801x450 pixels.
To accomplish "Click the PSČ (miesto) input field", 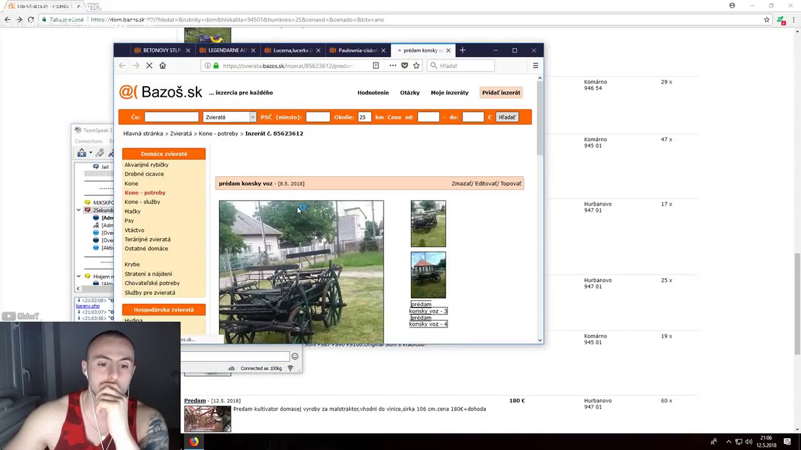I will (x=318, y=117).
